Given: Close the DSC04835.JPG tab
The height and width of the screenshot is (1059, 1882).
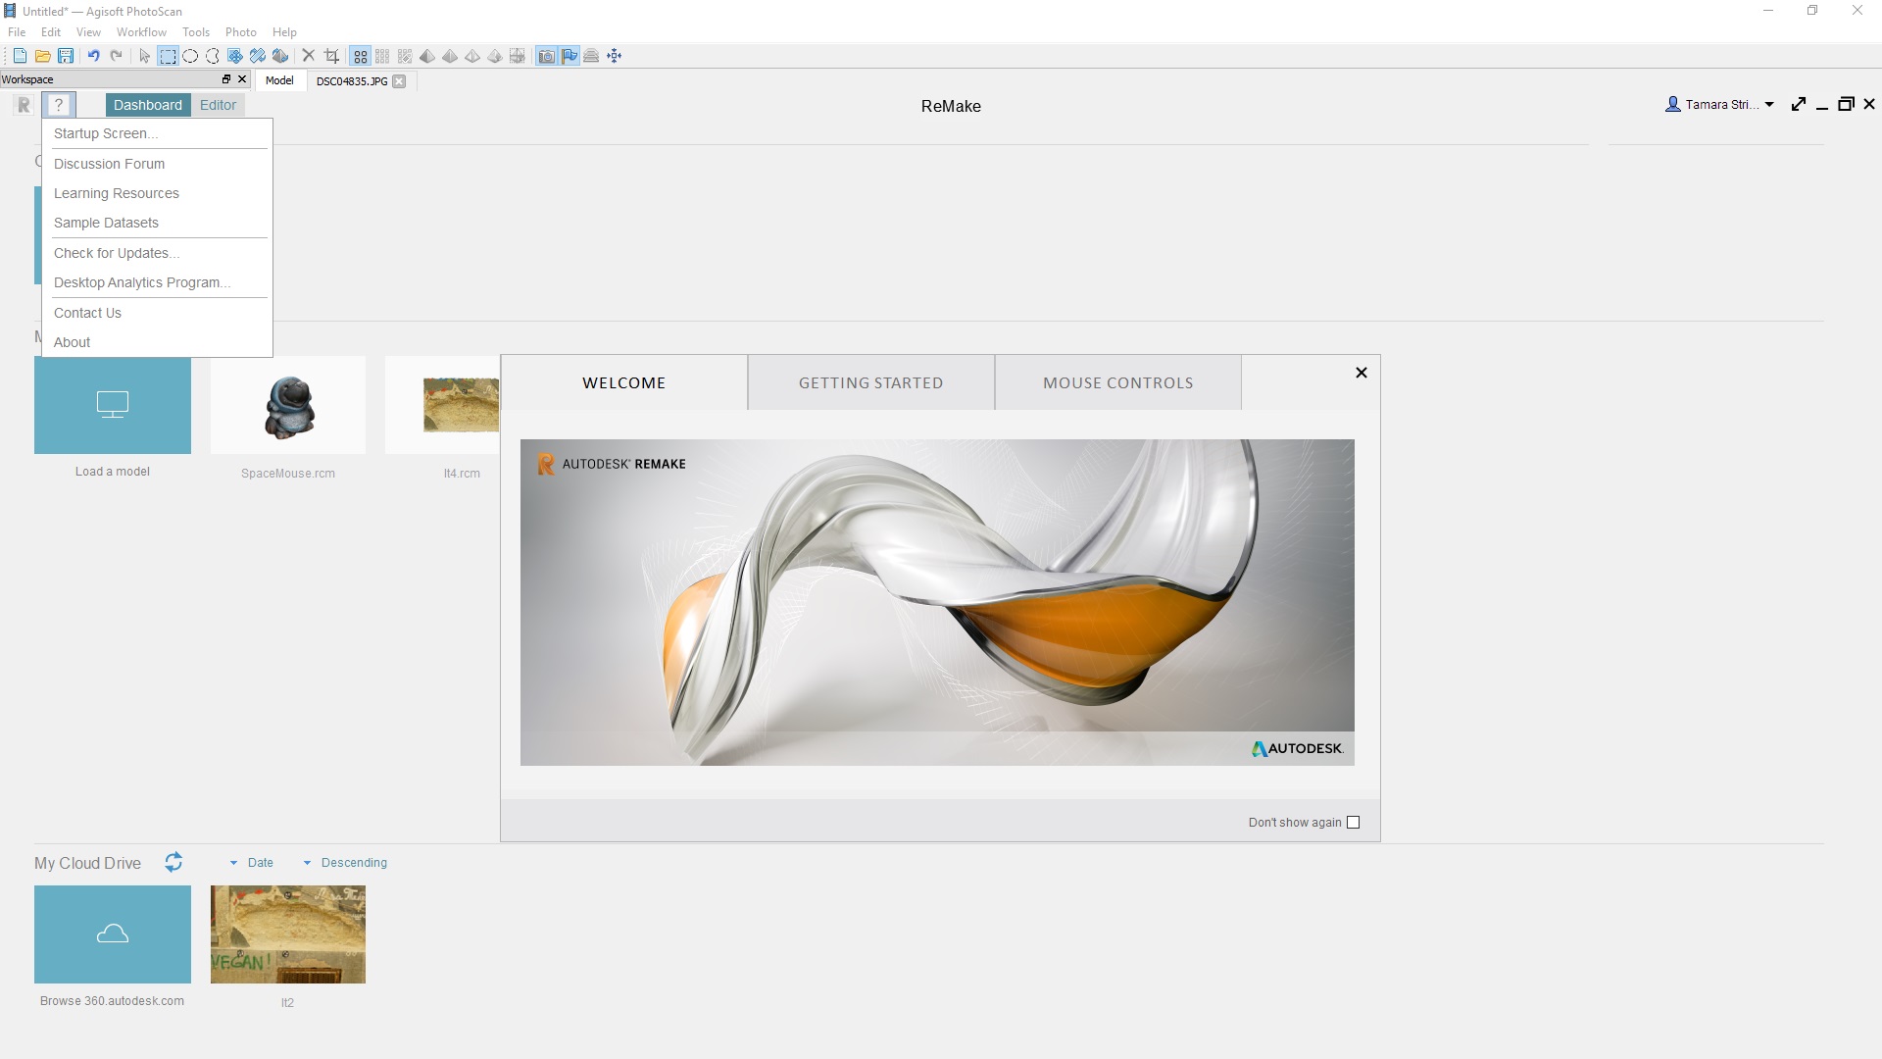Looking at the screenshot, I should point(399,81).
